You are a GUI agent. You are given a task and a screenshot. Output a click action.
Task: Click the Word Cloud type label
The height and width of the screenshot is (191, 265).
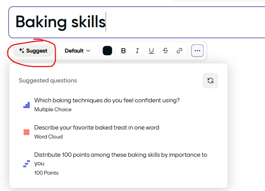click(x=48, y=137)
